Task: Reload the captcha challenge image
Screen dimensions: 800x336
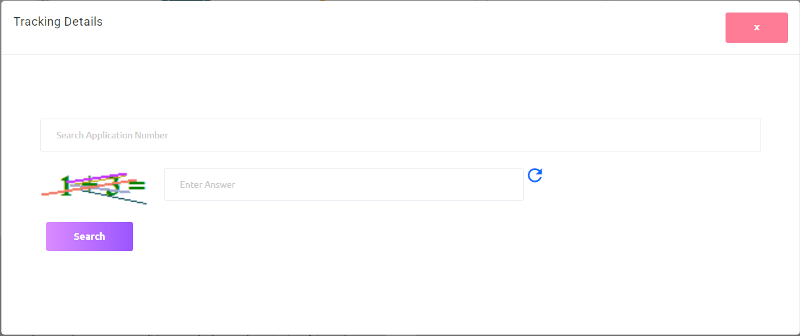Action: click(535, 175)
